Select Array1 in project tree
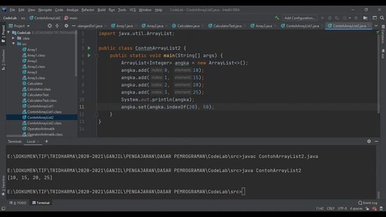The image size is (386, 217). [x=32, y=49]
